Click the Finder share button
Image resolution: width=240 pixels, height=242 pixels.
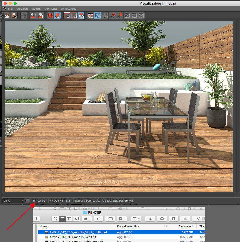99,219
